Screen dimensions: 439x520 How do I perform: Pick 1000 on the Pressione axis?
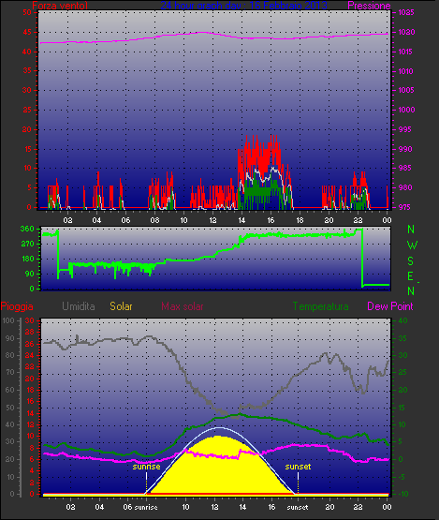pos(406,110)
